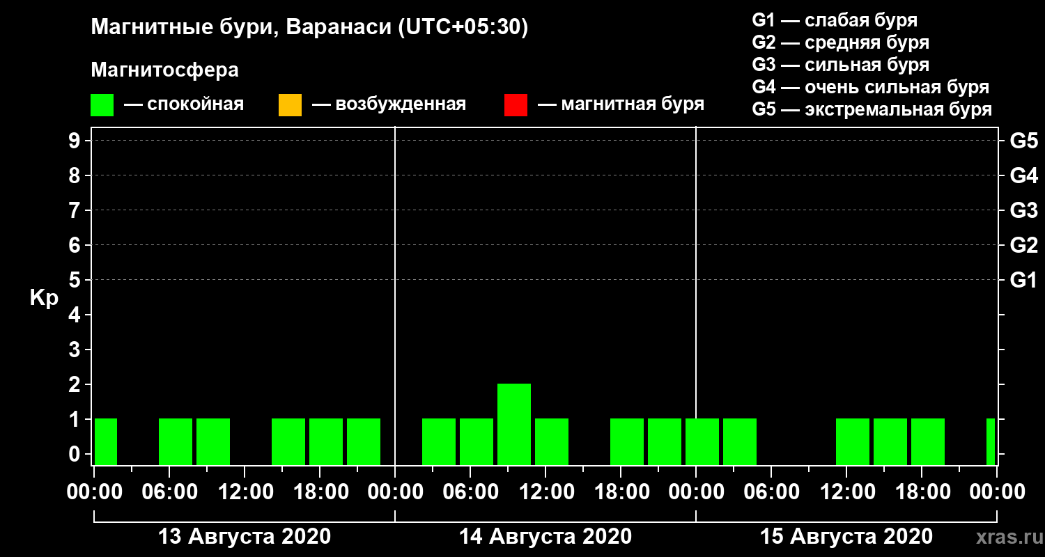Image resolution: width=1045 pixels, height=557 pixels.
Task: Click the '— возбужденная' legend label
Action: click(389, 104)
